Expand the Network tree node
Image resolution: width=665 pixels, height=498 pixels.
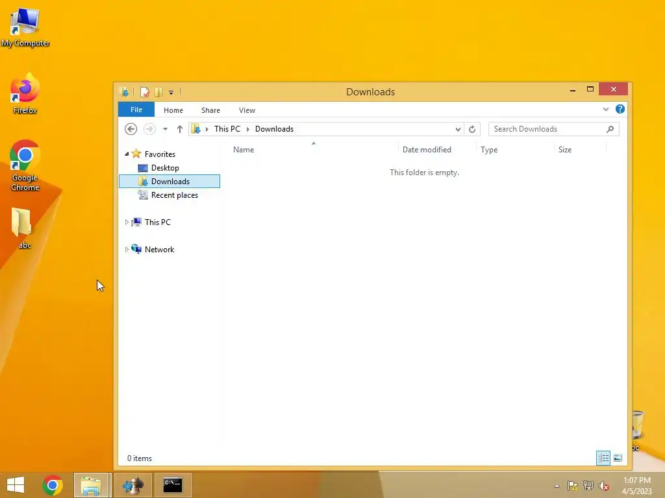click(x=127, y=250)
